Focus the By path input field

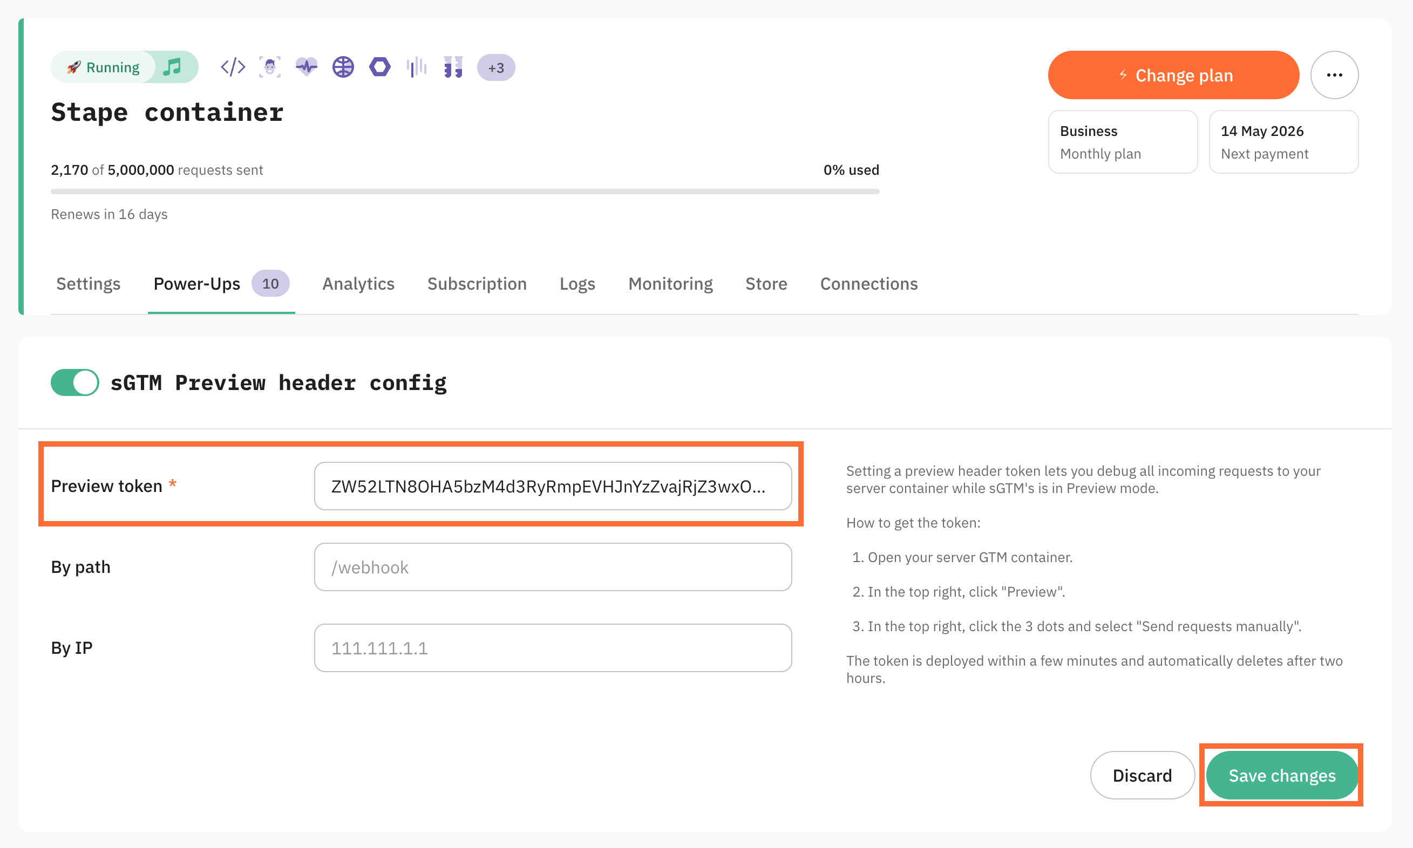click(552, 567)
